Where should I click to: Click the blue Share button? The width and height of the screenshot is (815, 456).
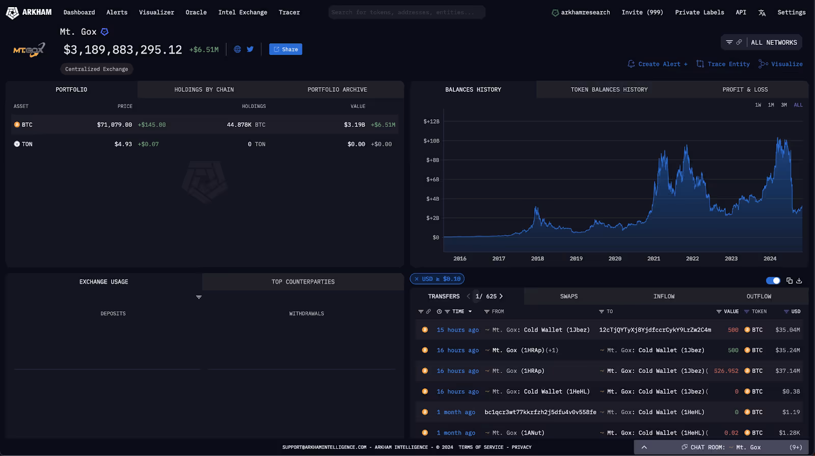(x=286, y=49)
